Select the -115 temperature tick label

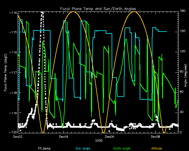coord(13,32)
